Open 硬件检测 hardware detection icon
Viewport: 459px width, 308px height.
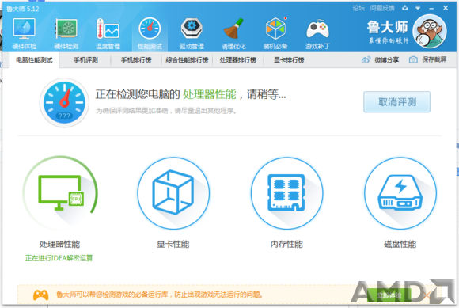coord(66,29)
